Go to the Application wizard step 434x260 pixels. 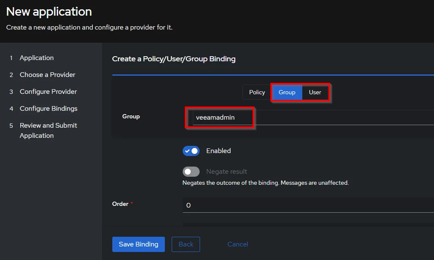(36, 58)
